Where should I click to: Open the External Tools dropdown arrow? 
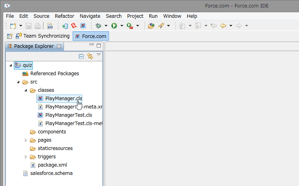(x=137, y=26)
